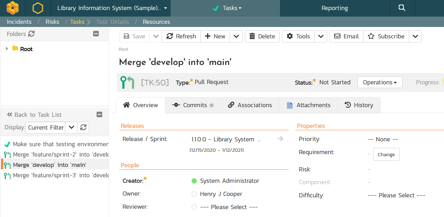Viewport: 444px width, 217px height.
Task: Click the Creator radio next to System Administrator
Action: point(194,181)
